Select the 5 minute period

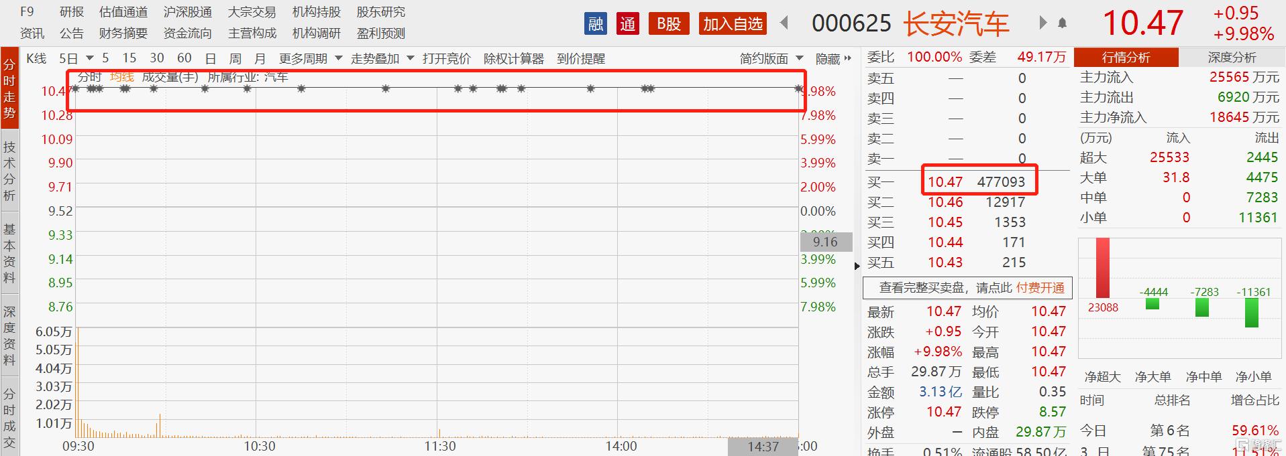pos(105,58)
